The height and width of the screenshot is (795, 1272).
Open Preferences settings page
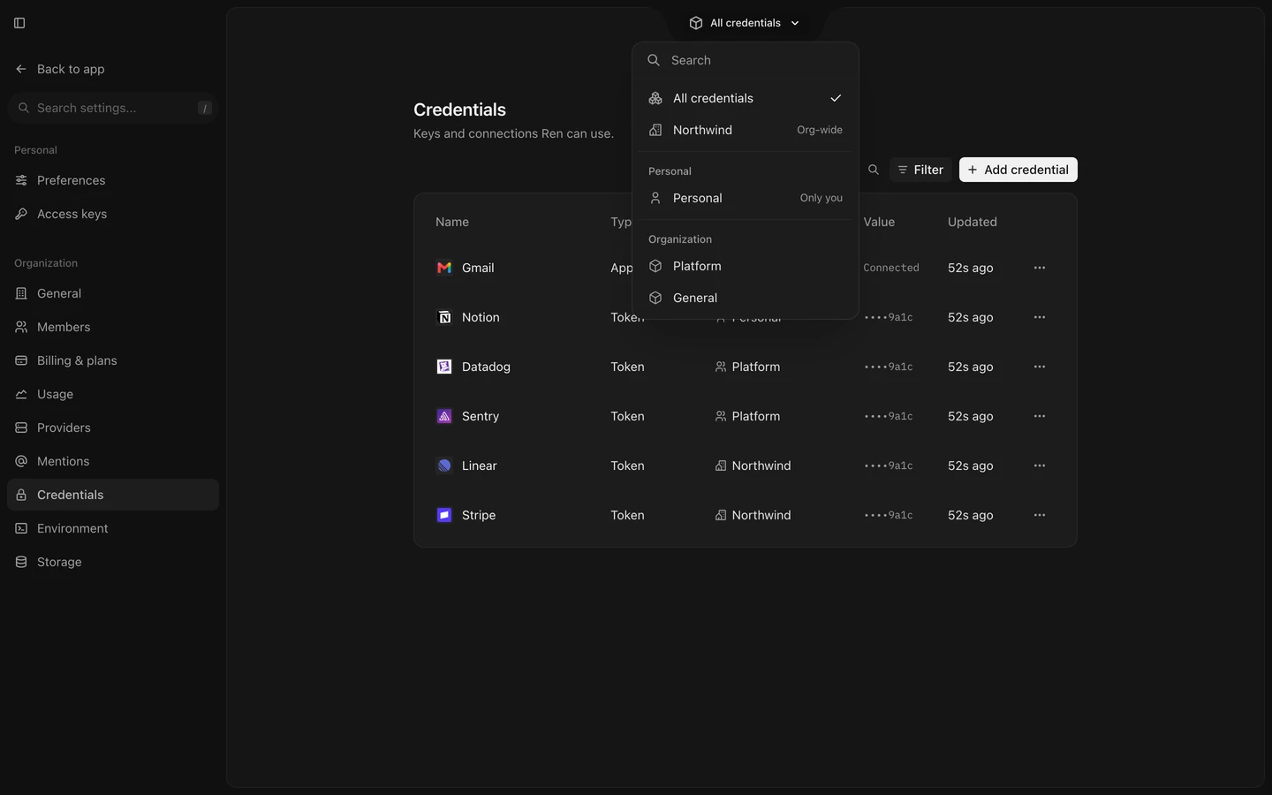pyautogui.click(x=113, y=180)
